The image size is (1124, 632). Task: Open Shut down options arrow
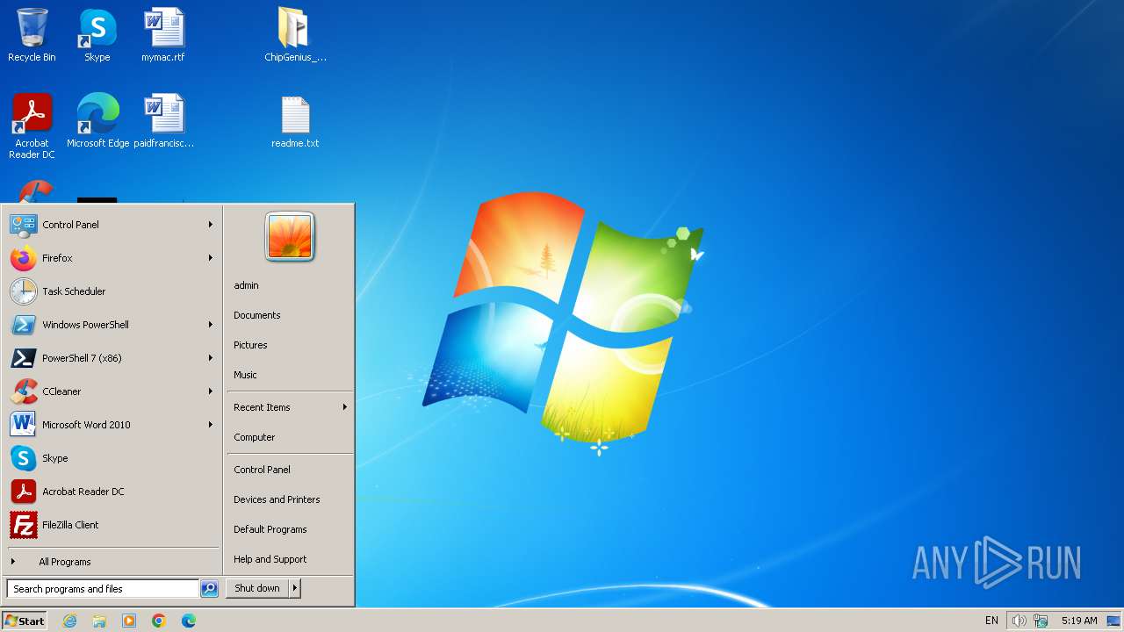coord(295,588)
